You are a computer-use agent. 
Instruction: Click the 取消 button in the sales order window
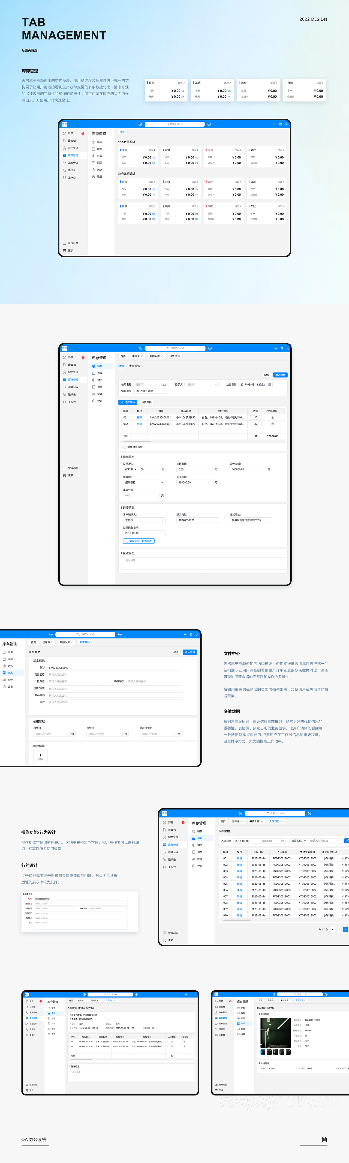[266, 375]
